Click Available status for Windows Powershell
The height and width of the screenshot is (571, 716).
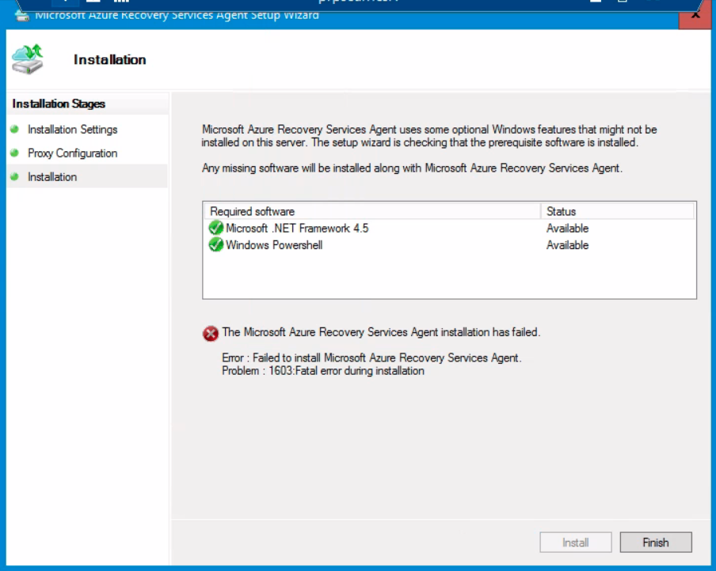[x=568, y=245]
